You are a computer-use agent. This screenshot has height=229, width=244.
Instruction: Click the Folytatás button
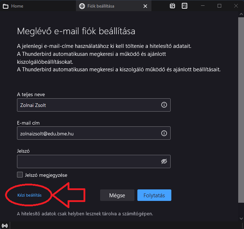click(x=154, y=195)
